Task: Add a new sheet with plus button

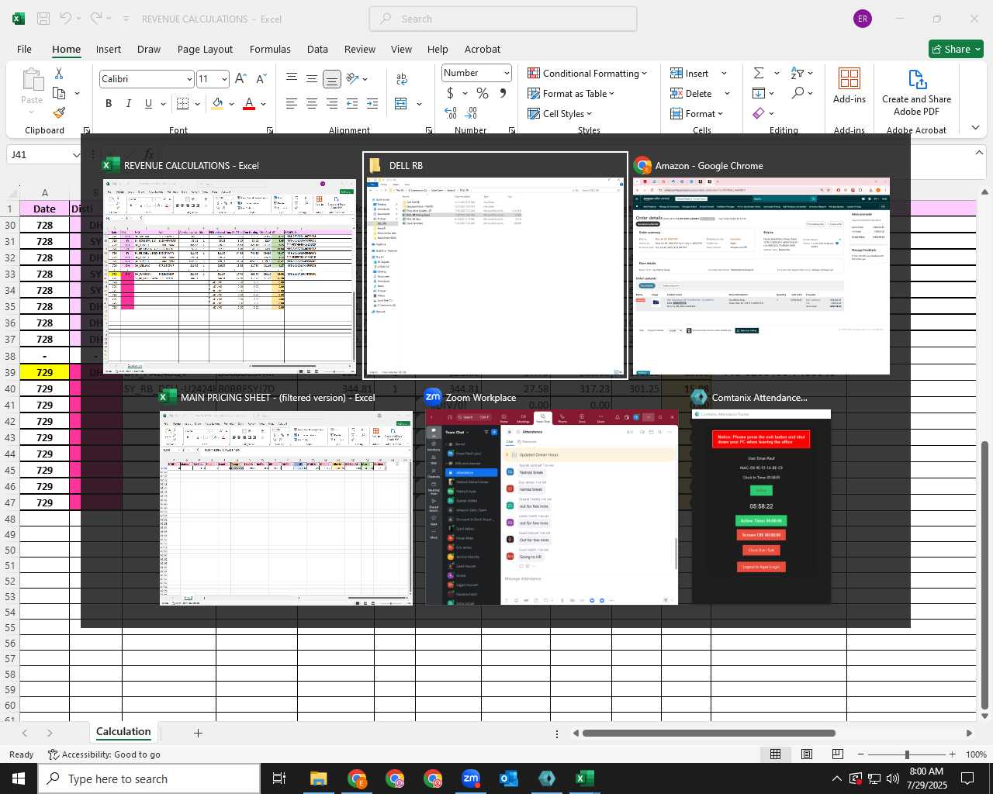Action: [198, 733]
